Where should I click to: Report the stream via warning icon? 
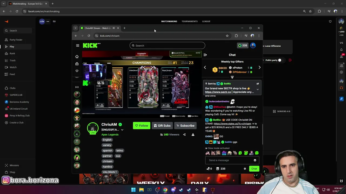pos(193,134)
